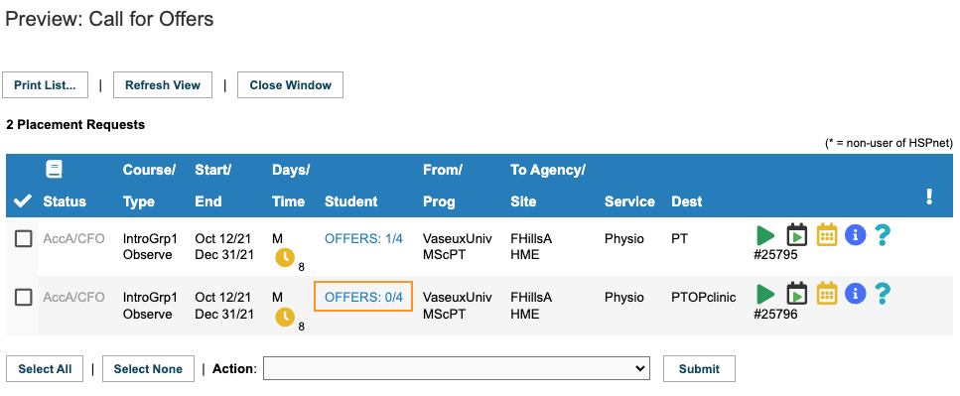Screen dimensions: 960x396
Task: Click green play icon for request #25796
Action: point(765,294)
